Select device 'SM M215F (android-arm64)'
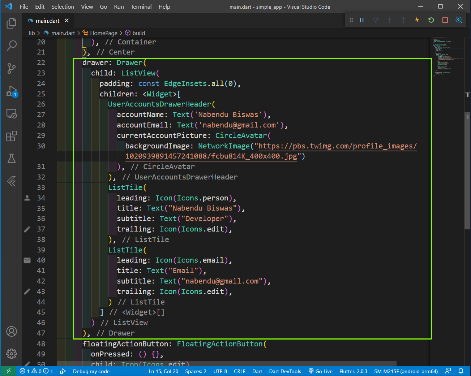Viewport: 471px width, 376px height. pos(406,371)
